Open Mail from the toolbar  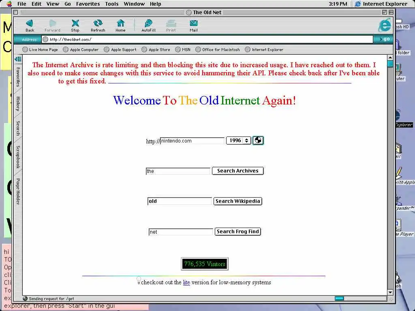(x=193, y=26)
